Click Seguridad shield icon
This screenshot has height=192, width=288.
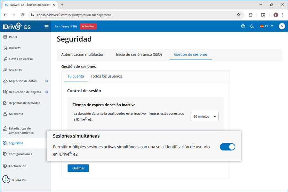5,143
